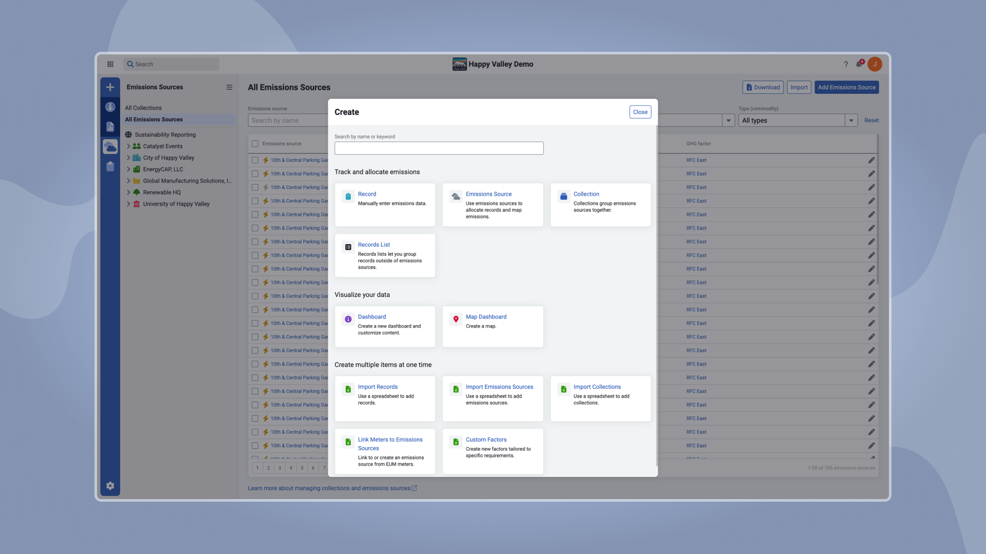Close the Create dialog
The image size is (986, 554).
(640, 112)
